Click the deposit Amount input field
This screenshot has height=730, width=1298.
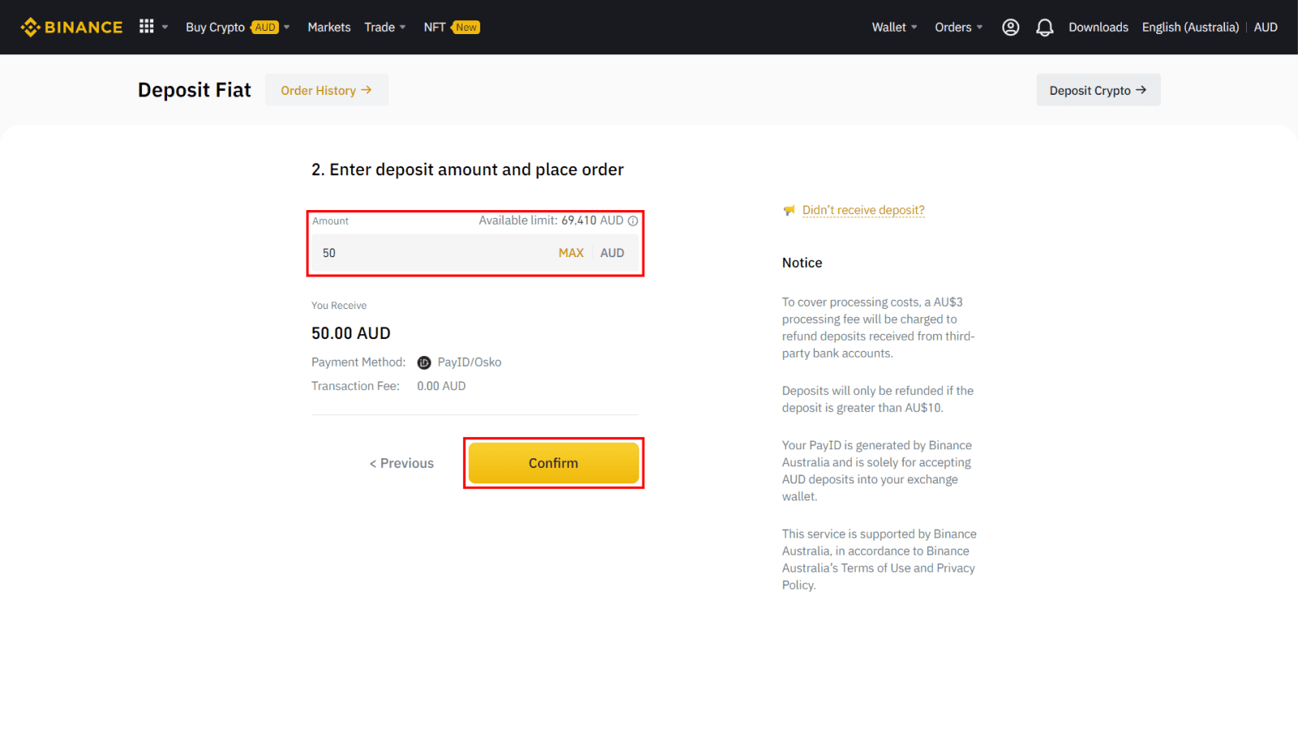[x=430, y=253]
